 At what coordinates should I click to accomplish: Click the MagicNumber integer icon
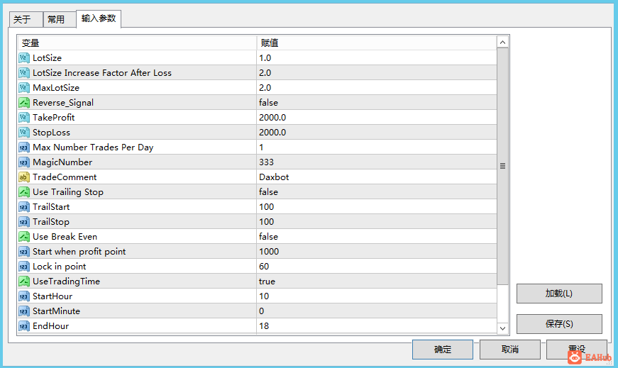pyautogui.click(x=24, y=162)
